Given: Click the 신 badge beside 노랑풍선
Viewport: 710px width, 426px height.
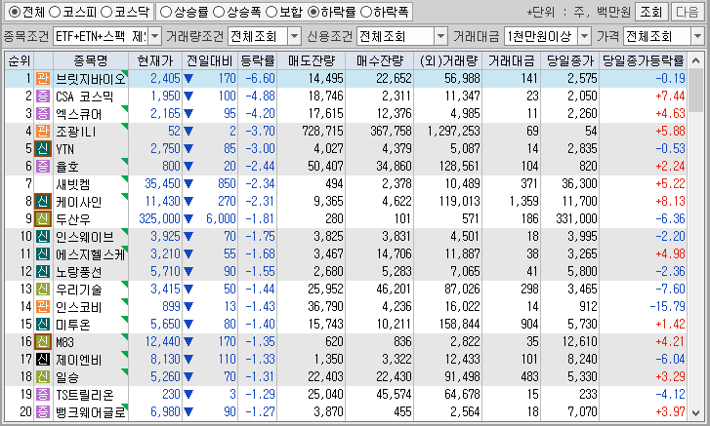Looking at the screenshot, I should tap(43, 271).
